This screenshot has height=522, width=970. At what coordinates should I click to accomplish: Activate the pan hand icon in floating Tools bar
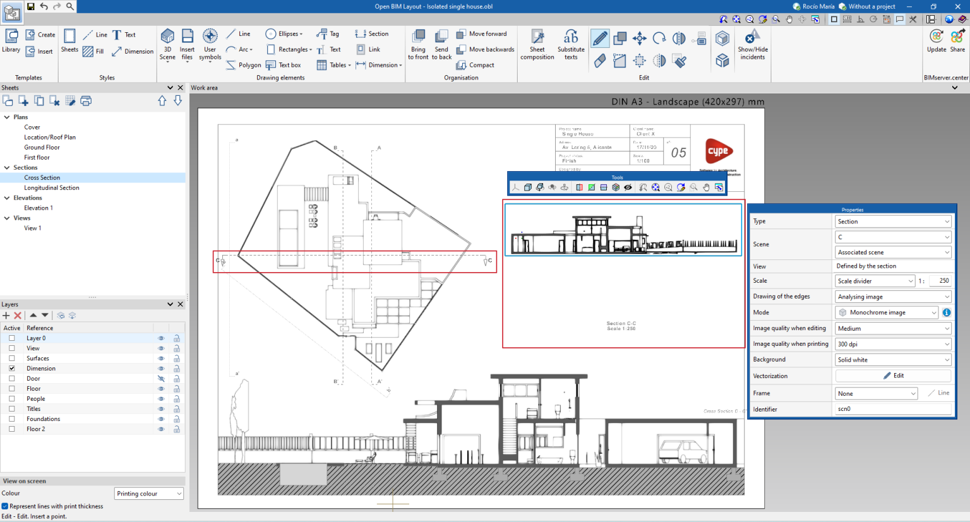(705, 187)
